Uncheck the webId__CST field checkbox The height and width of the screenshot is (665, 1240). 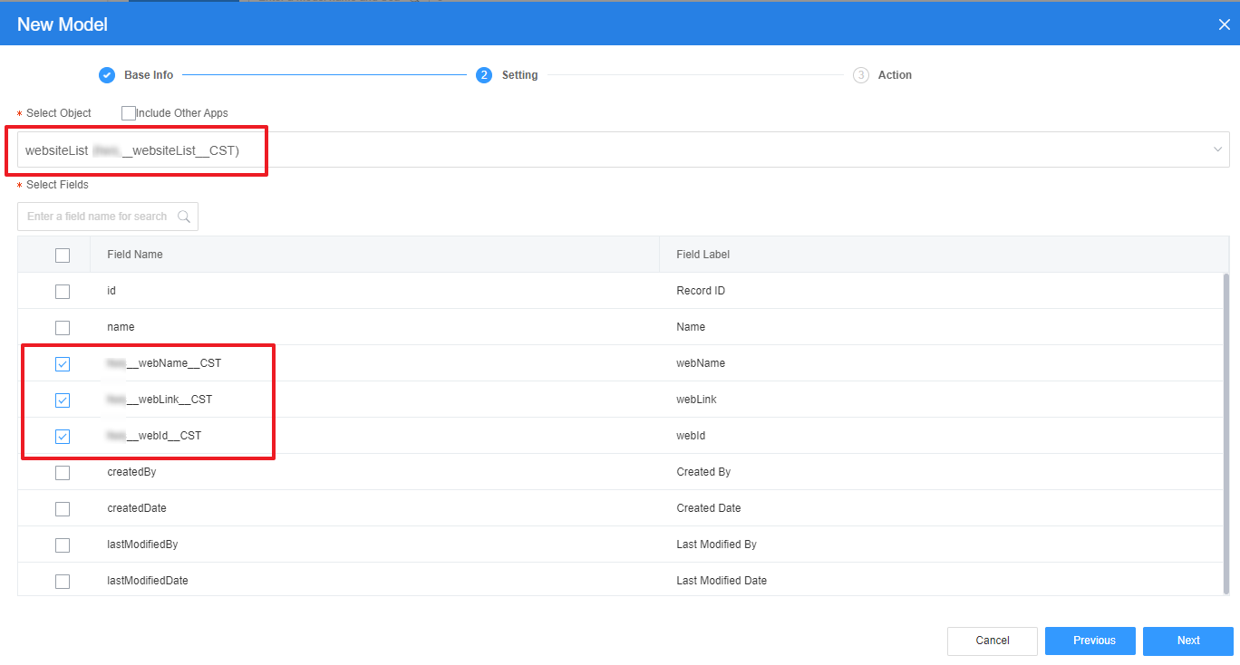tap(63, 437)
